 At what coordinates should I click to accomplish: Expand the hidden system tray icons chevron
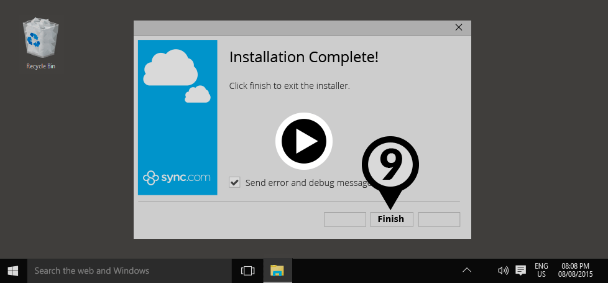click(x=467, y=271)
